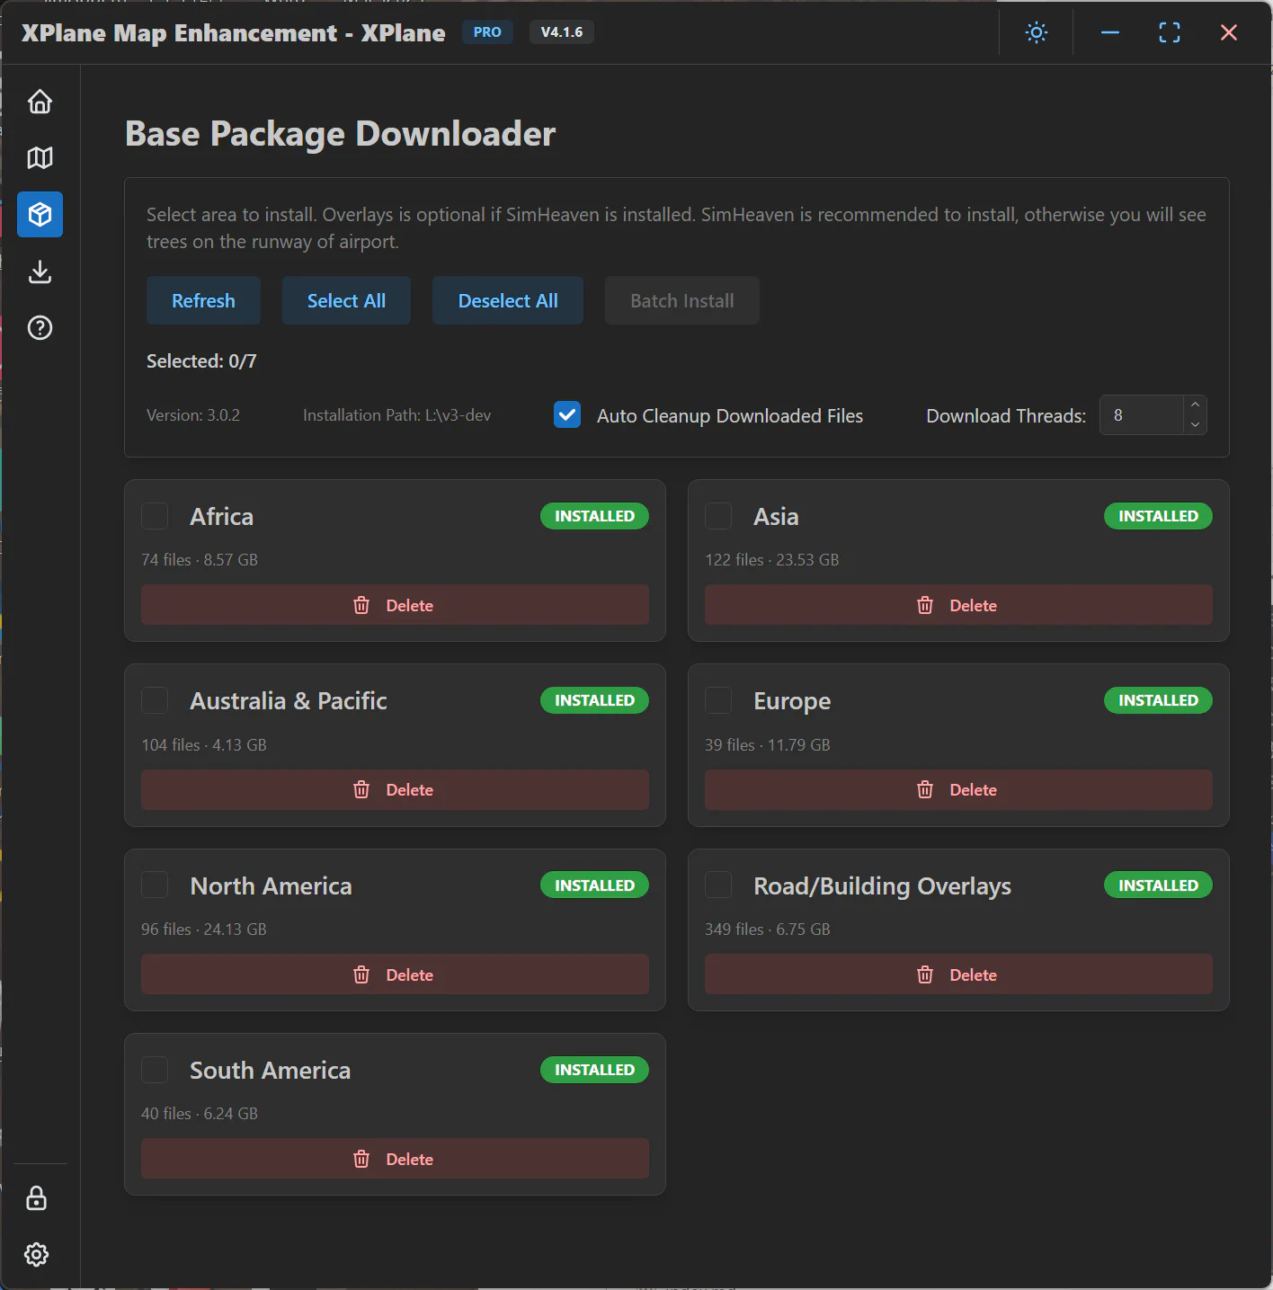
Task: Check the Africa package checkbox
Action: (x=156, y=517)
